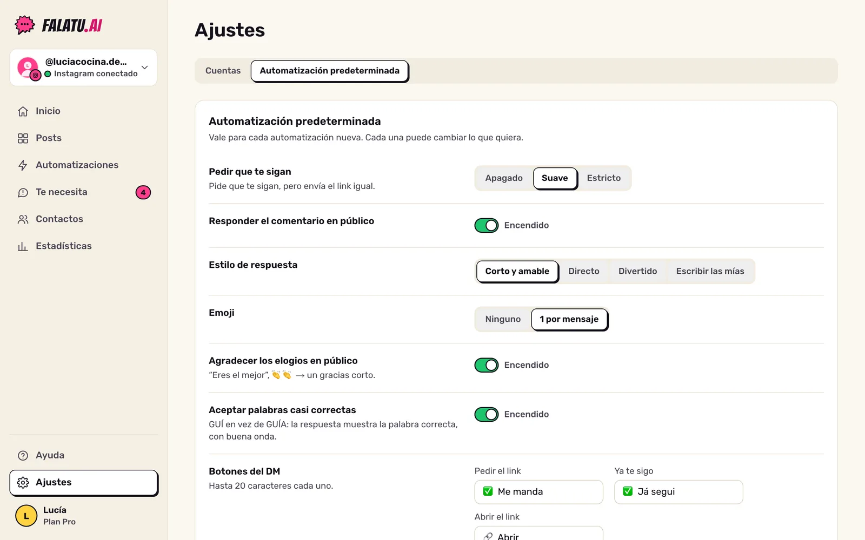Toggle Agradecer los elogios en público switch

pos(487,365)
